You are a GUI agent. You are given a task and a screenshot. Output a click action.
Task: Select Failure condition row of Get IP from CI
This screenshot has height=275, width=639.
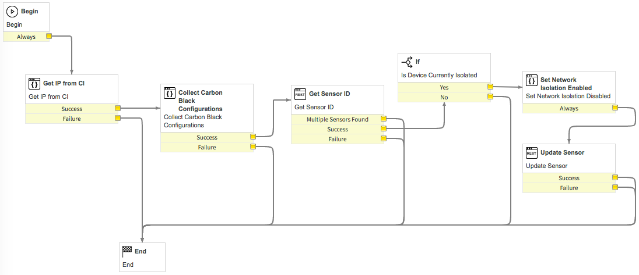(72, 119)
